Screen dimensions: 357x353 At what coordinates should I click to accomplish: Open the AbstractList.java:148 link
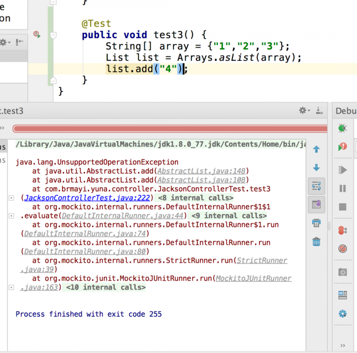coord(201,171)
